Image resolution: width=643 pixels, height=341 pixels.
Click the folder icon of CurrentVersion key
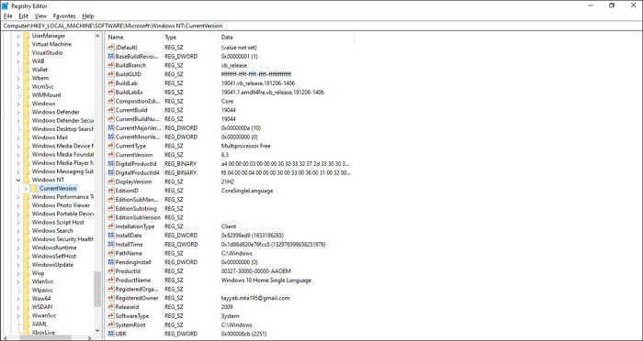34,188
